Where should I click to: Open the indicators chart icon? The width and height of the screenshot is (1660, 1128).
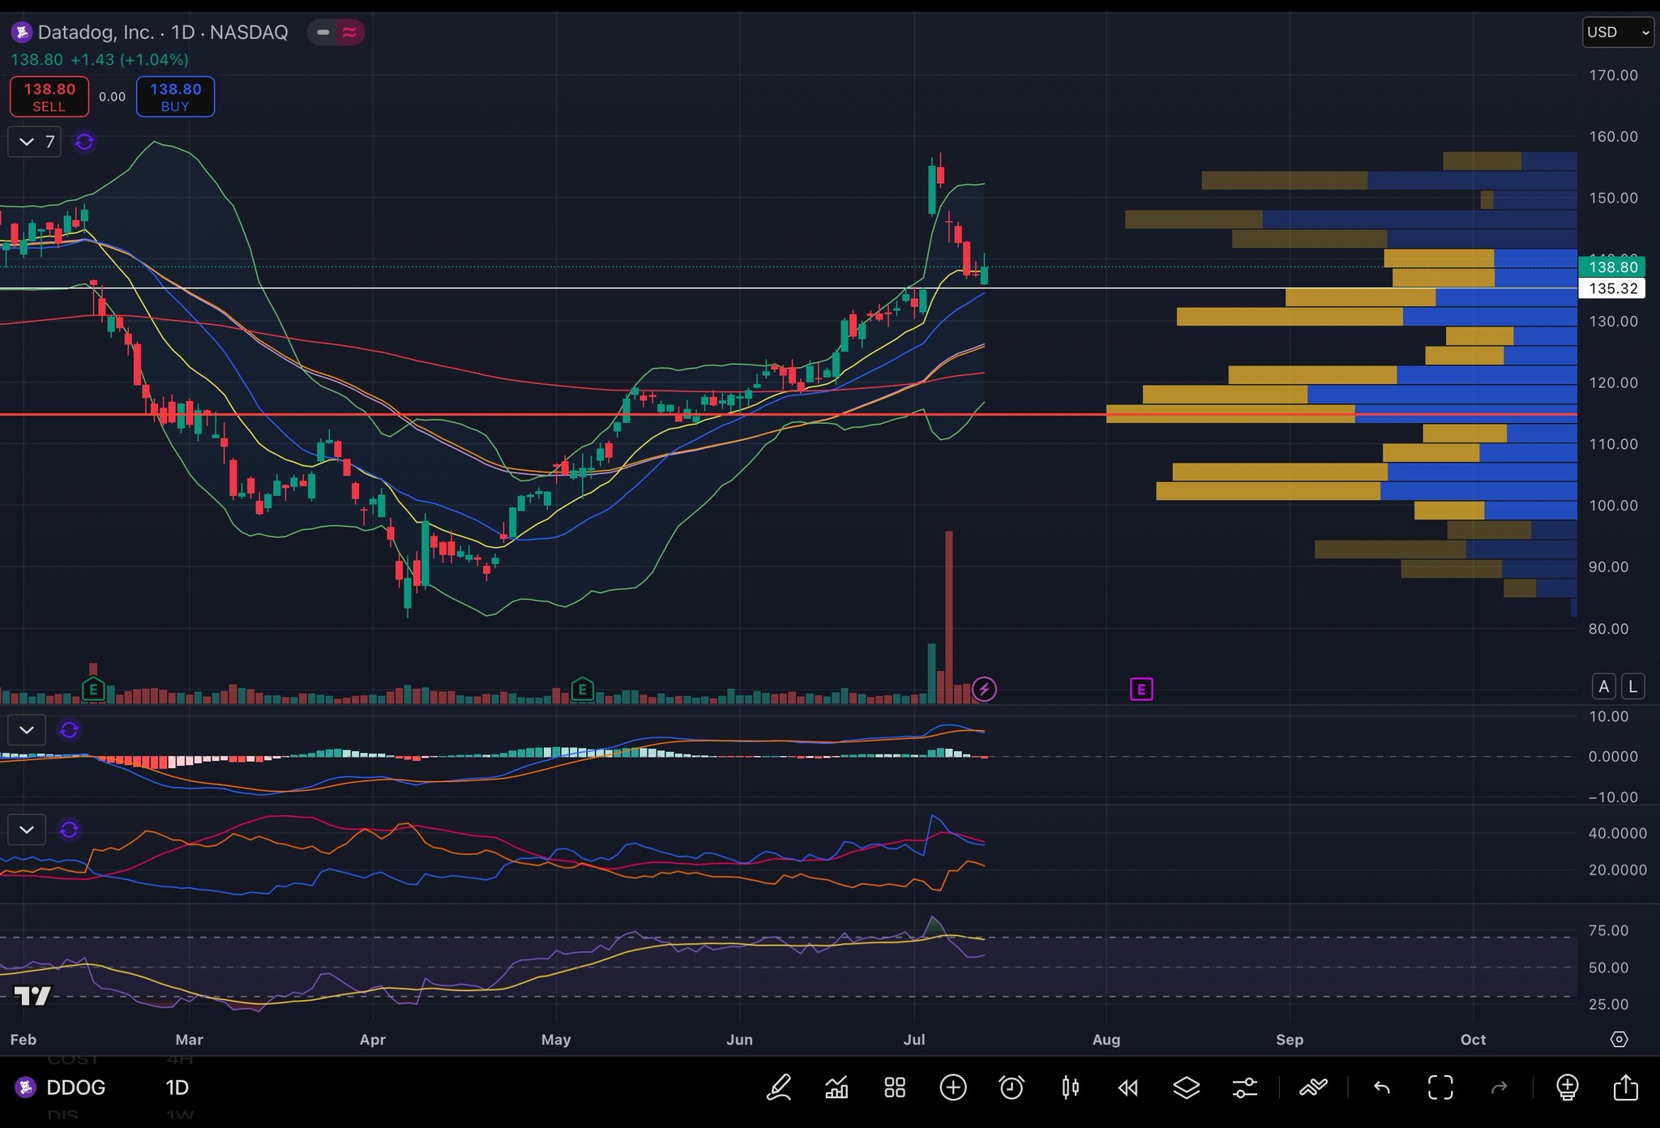[x=836, y=1087]
